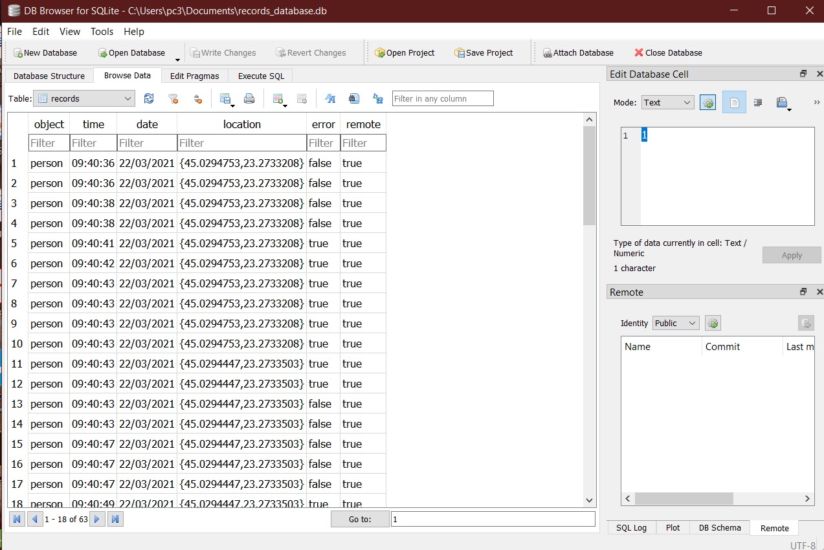Click the Close Database toolbar button

click(669, 53)
